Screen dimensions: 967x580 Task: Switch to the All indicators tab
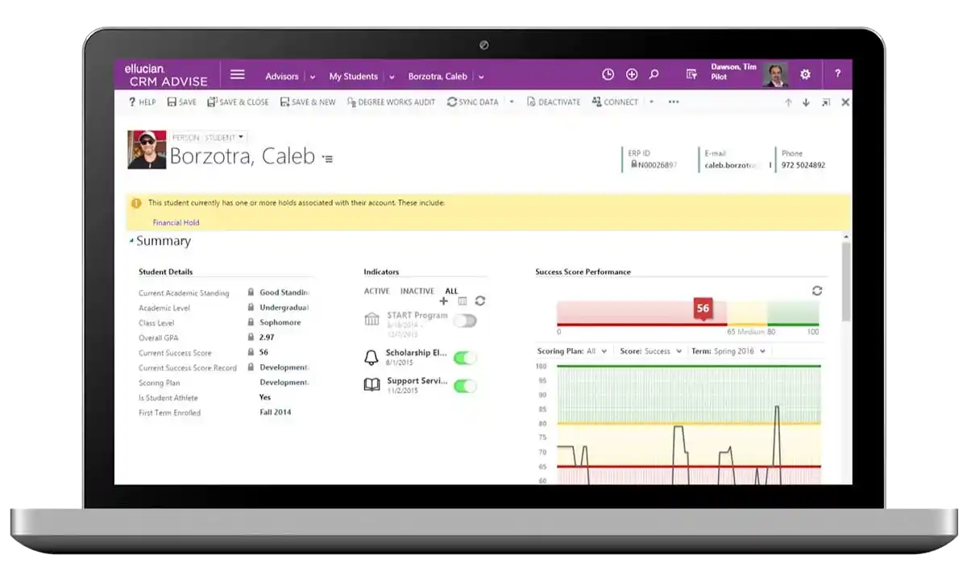[x=451, y=291]
